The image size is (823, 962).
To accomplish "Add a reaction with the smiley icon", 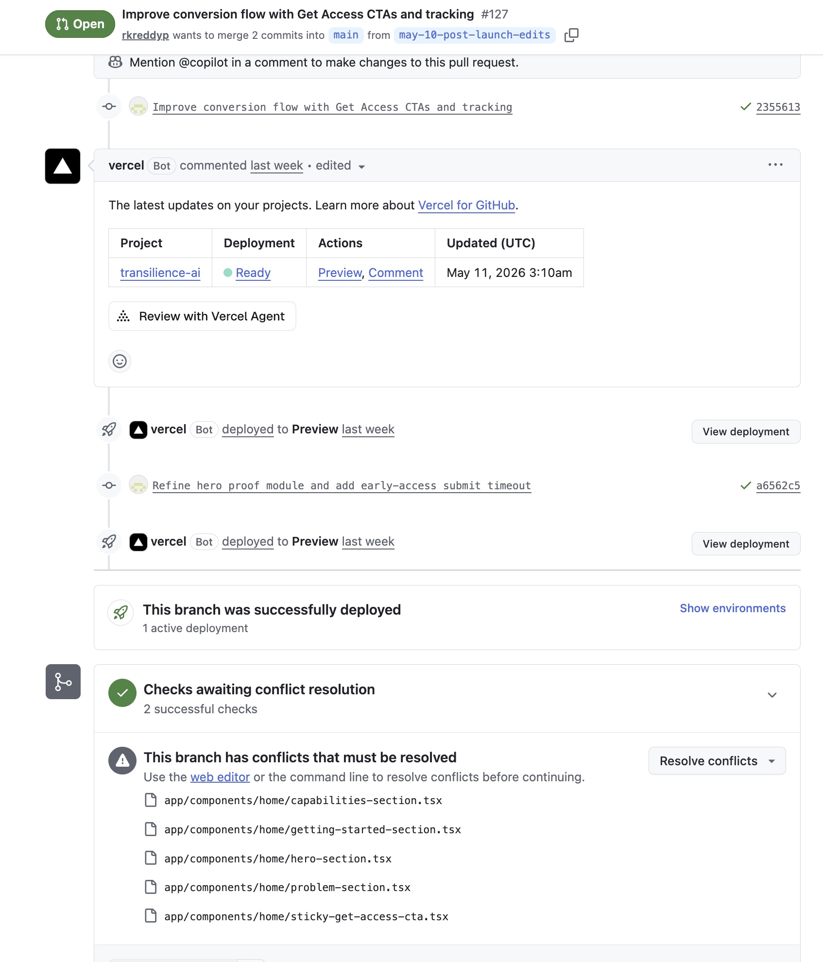I will point(120,361).
